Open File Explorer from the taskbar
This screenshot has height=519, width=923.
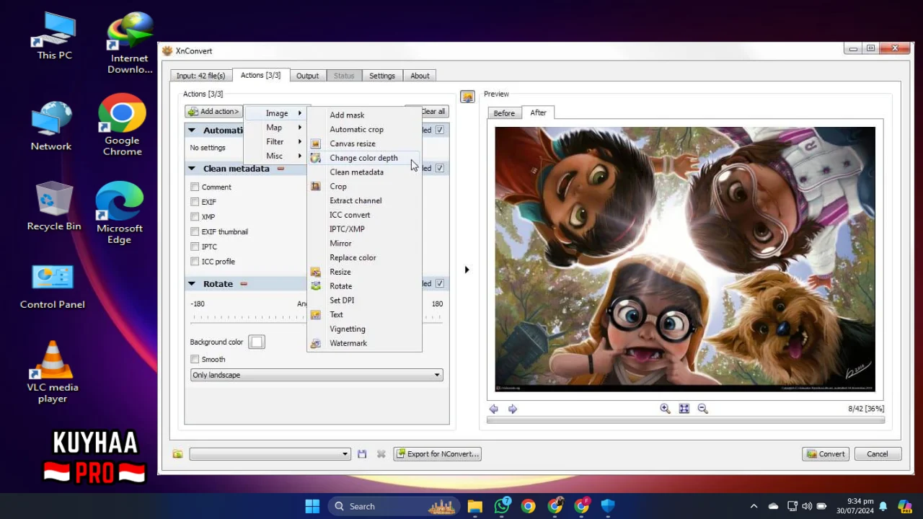pyautogui.click(x=474, y=506)
